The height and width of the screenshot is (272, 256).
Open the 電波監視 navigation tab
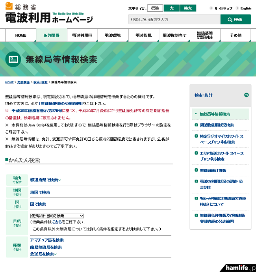[144, 35]
